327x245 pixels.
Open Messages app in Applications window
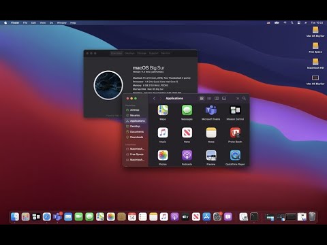(x=187, y=110)
